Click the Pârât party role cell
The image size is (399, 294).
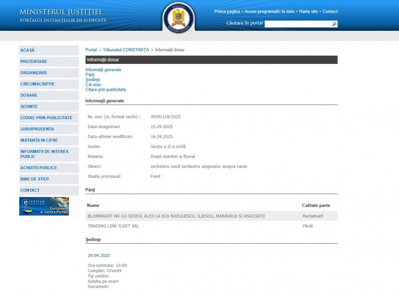[308, 226]
